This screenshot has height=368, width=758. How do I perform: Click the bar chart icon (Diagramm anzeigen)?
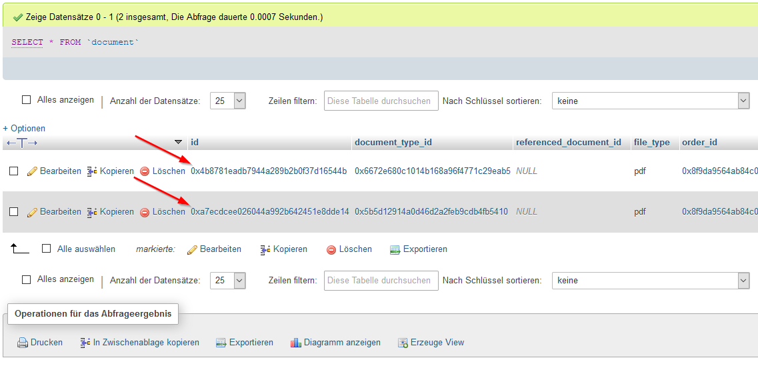click(296, 343)
